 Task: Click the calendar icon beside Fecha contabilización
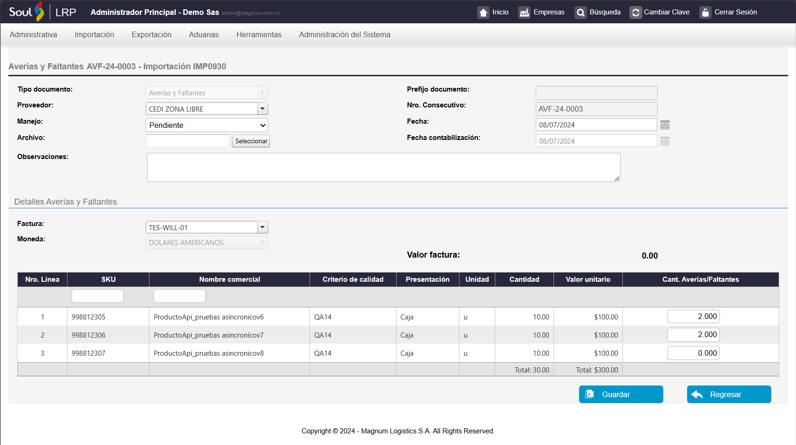pyautogui.click(x=665, y=141)
